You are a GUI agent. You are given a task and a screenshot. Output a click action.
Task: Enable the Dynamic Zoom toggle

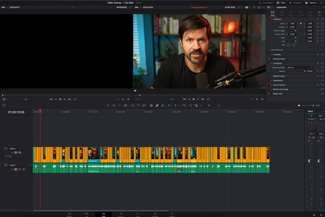(270, 59)
